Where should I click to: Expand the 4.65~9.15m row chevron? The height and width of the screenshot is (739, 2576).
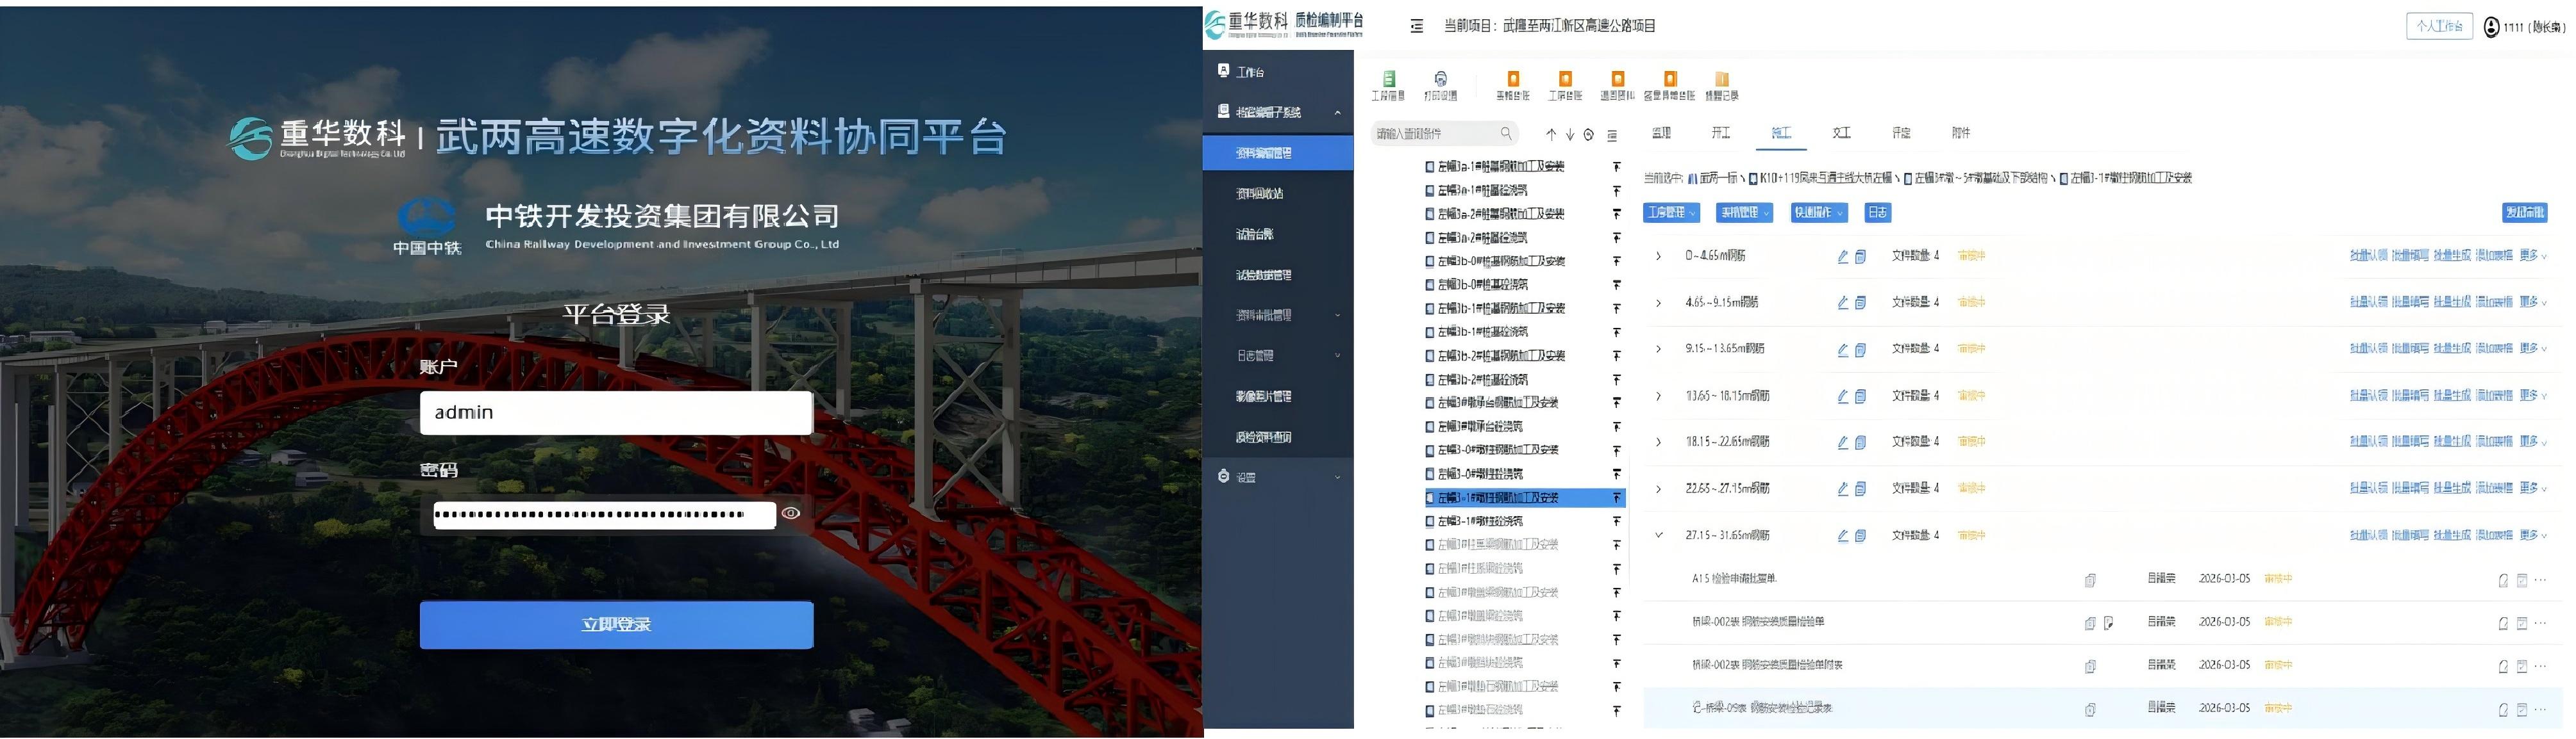(1658, 303)
